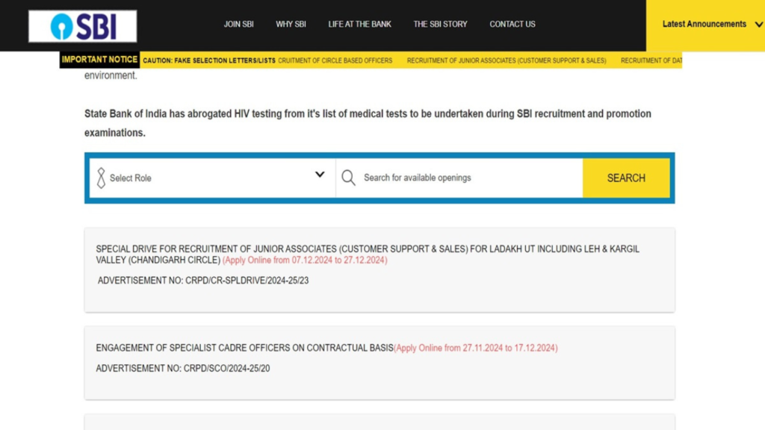Click the HIV testing abrogation statement
This screenshot has height=430, width=765.
click(x=368, y=123)
